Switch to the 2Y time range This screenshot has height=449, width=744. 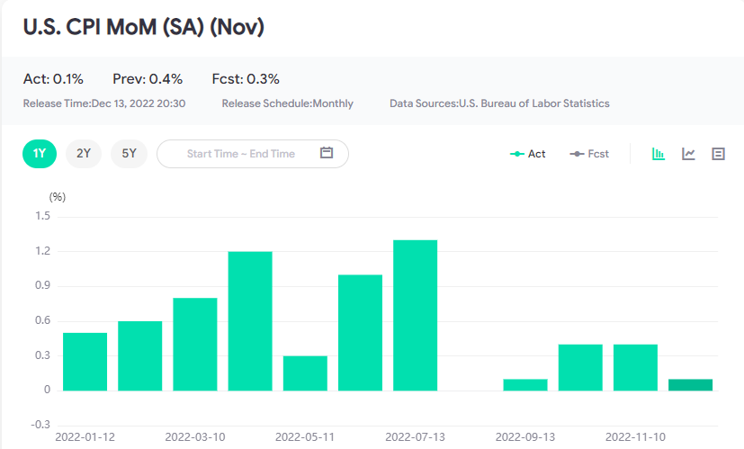pyautogui.click(x=84, y=153)
